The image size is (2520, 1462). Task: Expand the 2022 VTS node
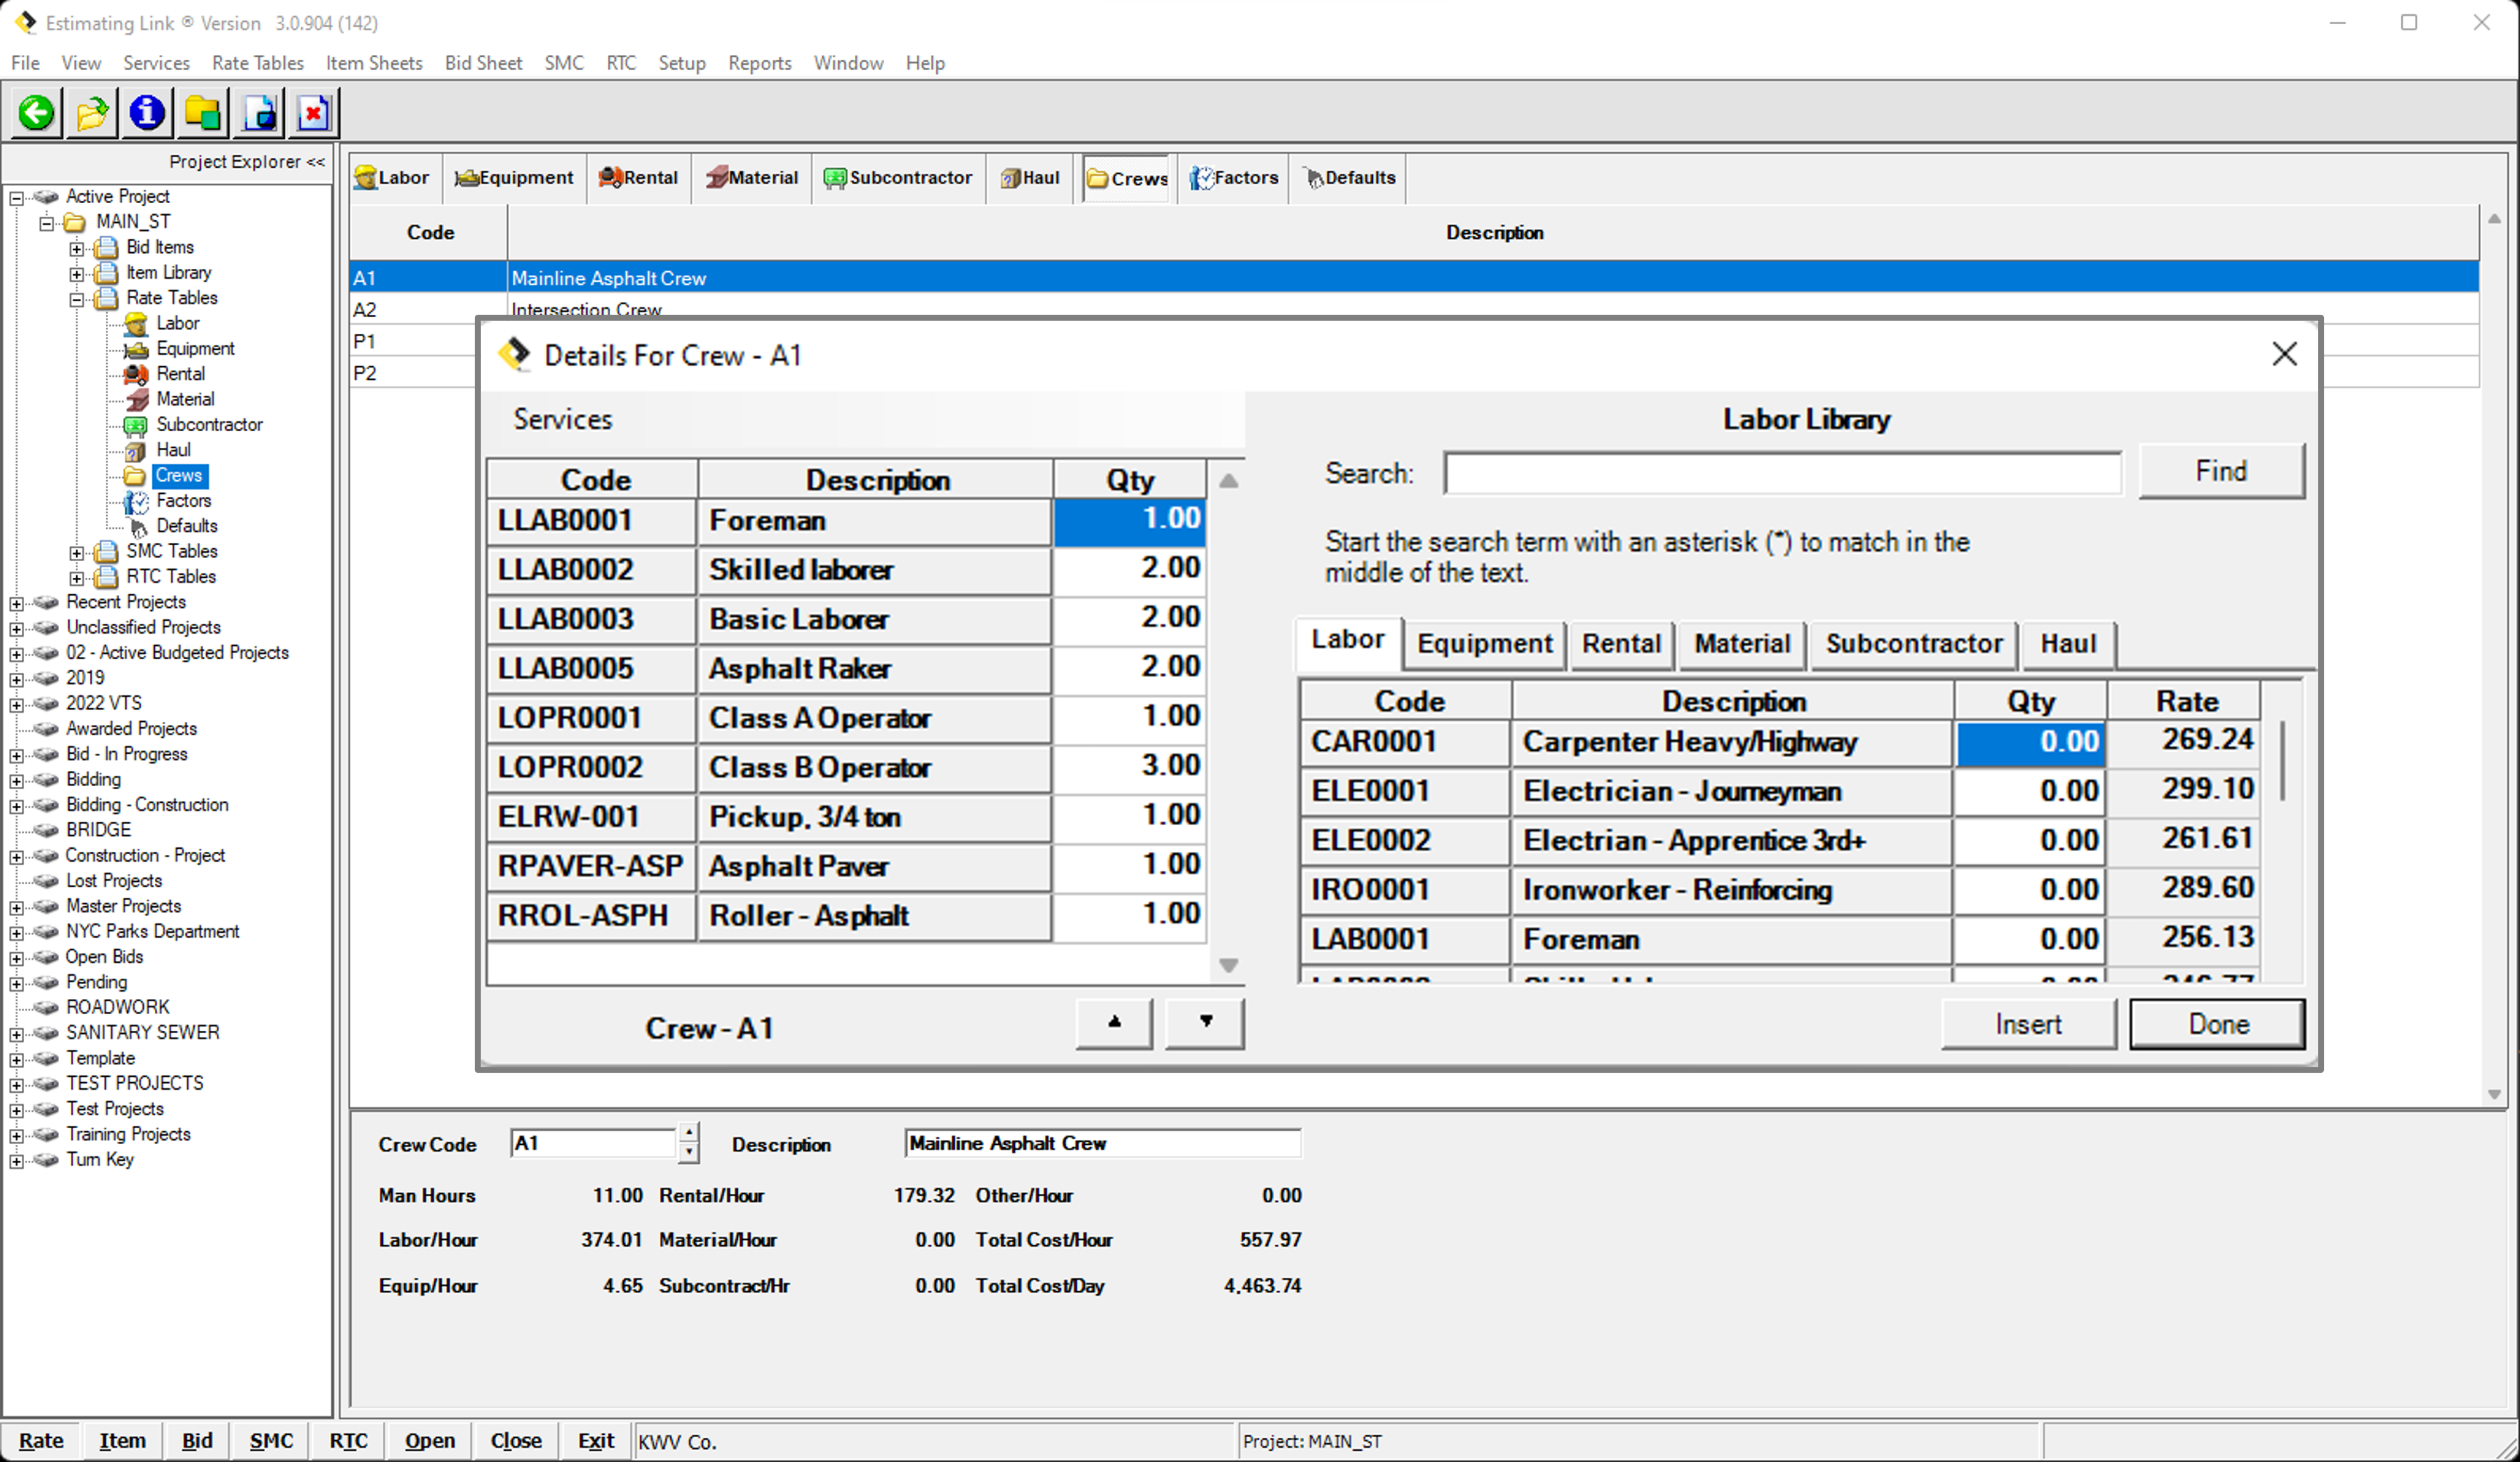16,704
